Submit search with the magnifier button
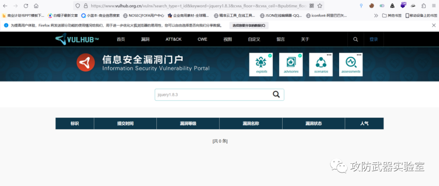This screenshot has width=439, height=186. click(x=276, y=94)
